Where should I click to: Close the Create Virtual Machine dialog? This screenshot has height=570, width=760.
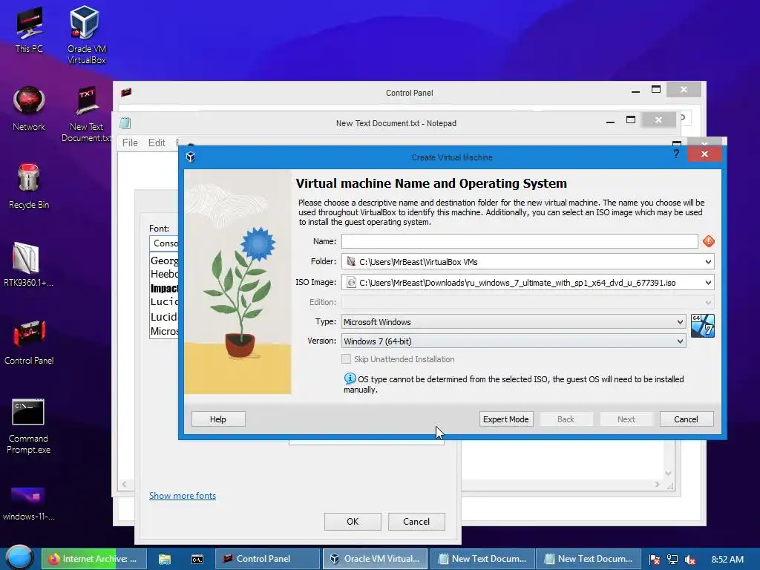pyautogui.click(x=705, y=154)
